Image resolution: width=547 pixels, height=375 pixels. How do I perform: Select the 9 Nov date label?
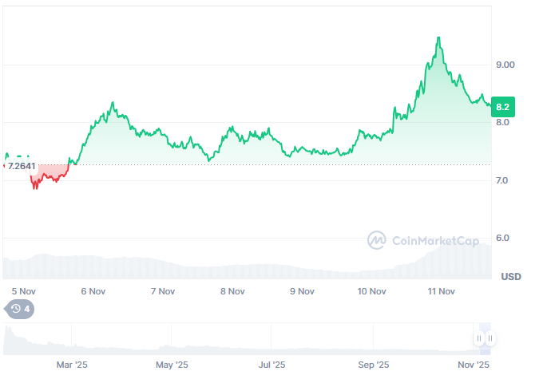[x=301, y=291]
